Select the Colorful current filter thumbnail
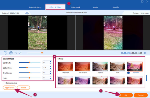The image size is (150, 98). (135, 67)
